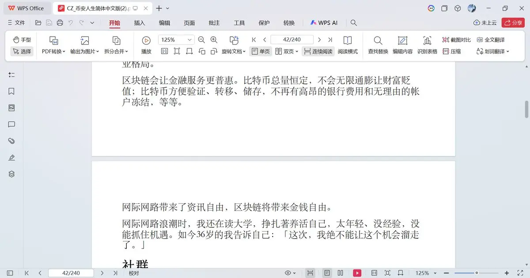530x278 pixels.
Task: Click the toolbar page number field 42/240
Action: tap(292, 40)
